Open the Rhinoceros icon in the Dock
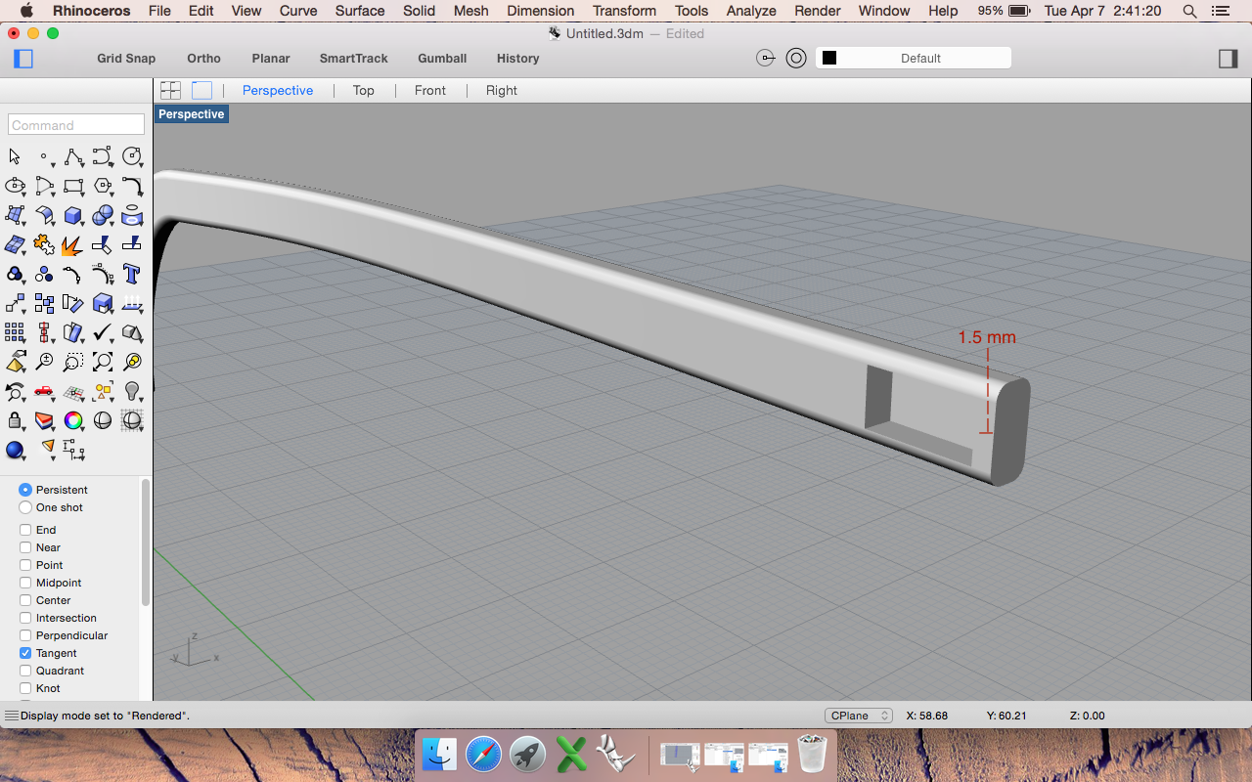 [616, 754]
